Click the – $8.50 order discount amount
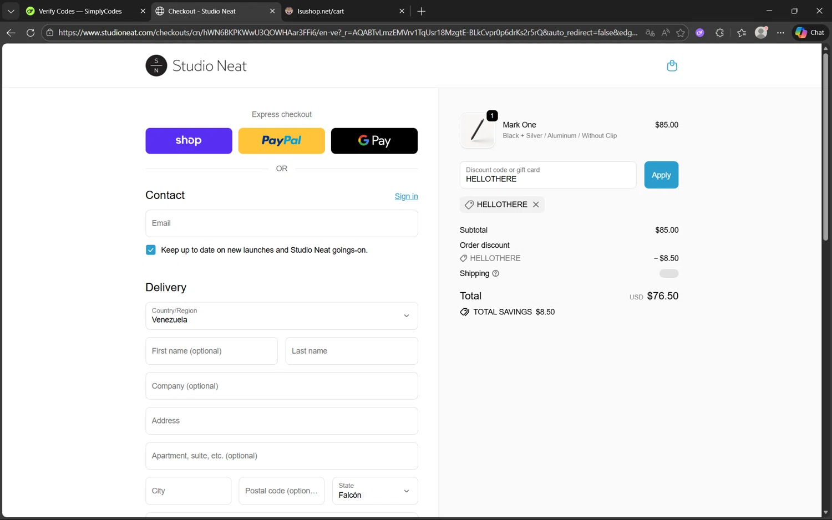Screen dimensions: 832x520 tap(666, 258)
